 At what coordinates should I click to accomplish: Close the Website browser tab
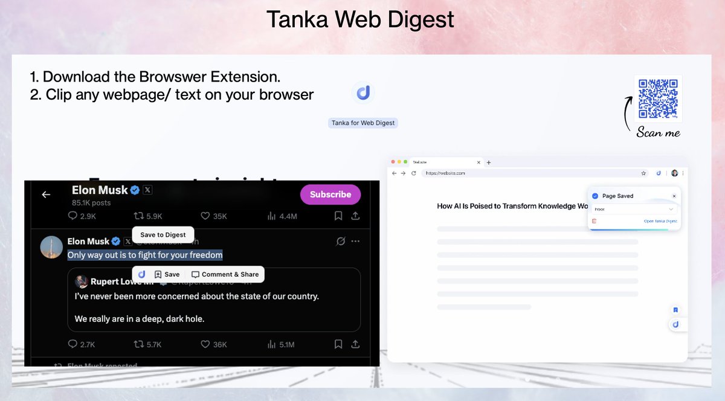478,162
